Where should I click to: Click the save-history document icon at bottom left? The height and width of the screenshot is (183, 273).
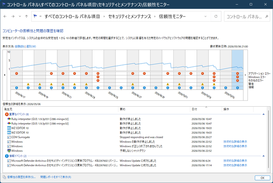pos(5,177)
